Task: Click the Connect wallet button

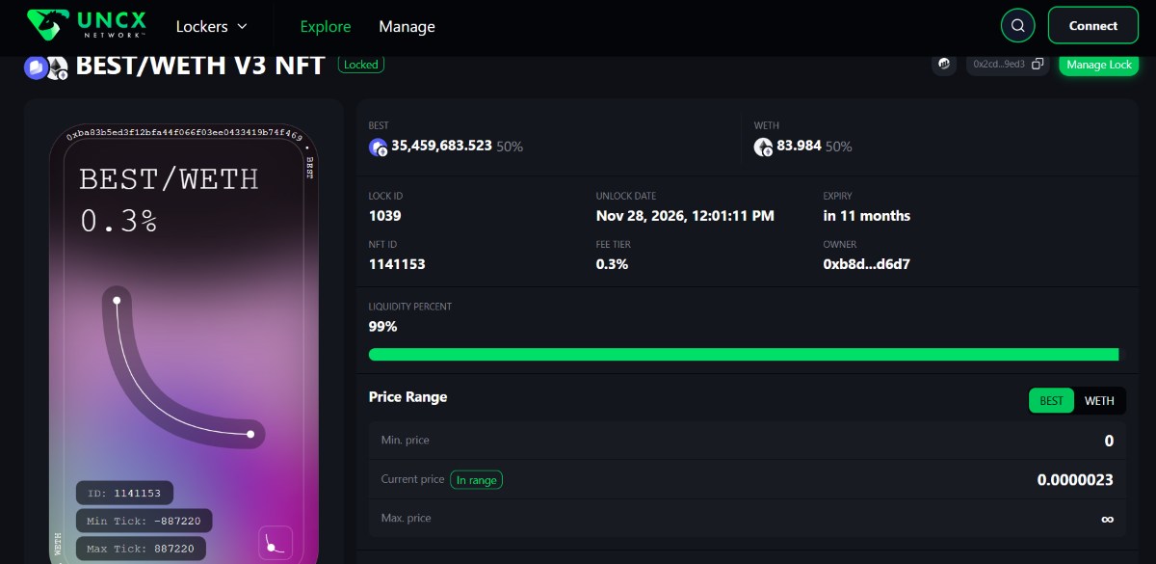Action: 1093,26
